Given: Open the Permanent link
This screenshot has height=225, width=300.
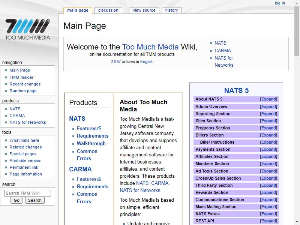Looking at the screenshot, I should click(24, 167).
